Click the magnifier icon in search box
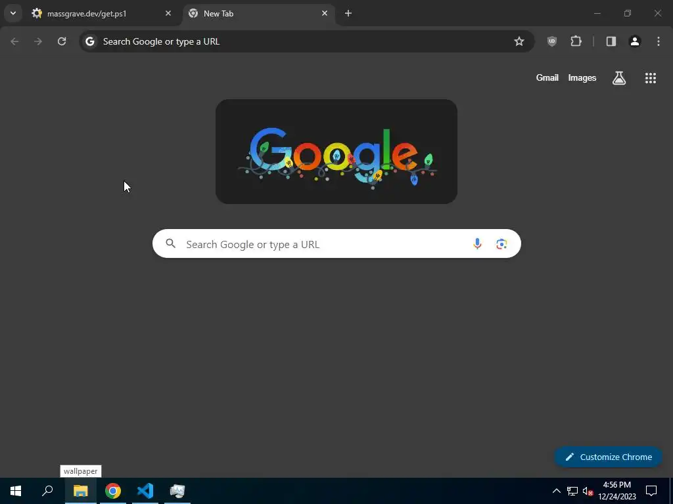Image resolution: width=673 pixels, height=504 pixels. tap(171, 244)
